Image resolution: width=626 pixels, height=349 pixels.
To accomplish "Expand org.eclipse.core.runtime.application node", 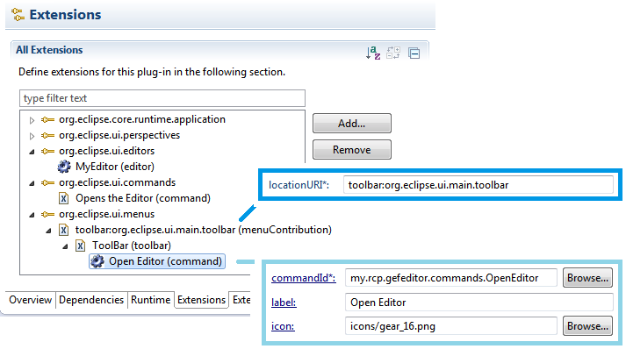I will point(32,120).
